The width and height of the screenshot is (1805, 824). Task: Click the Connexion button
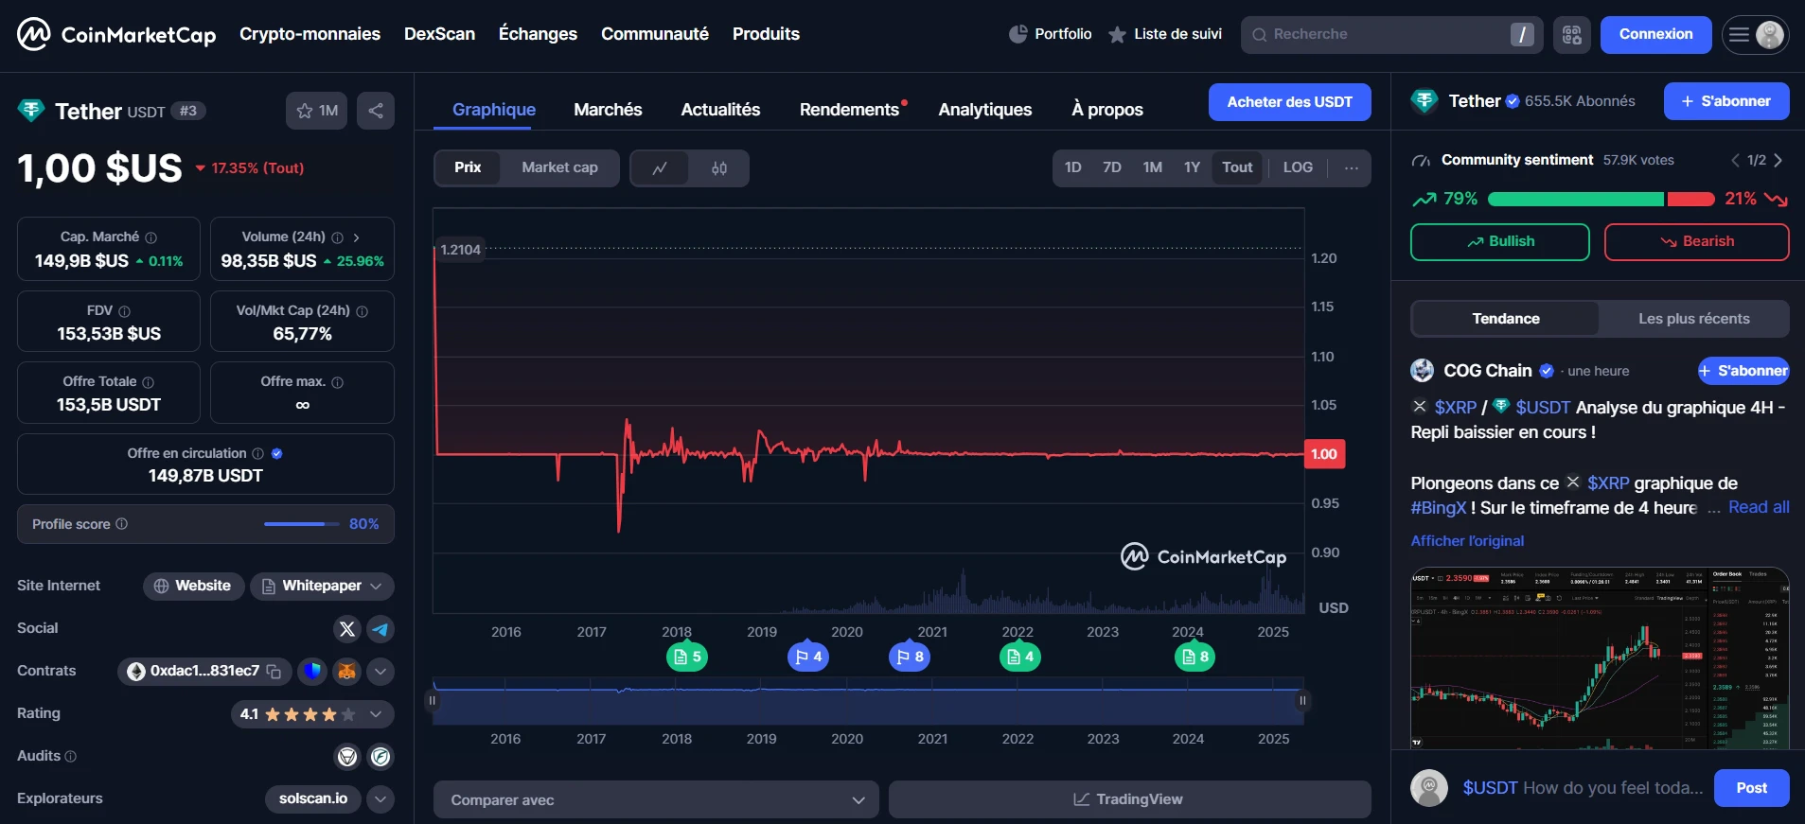coord(1655,35)
